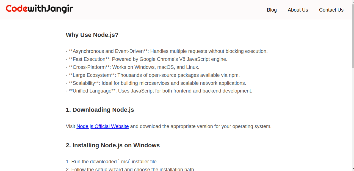354x171 pixels.
Task: Follow the Node.js Official Website link
Action: 103,126
